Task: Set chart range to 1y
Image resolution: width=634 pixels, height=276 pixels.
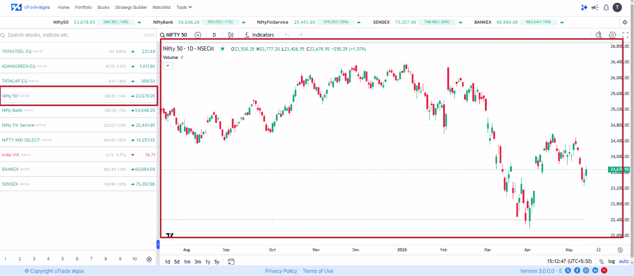Action: pyautogui.click(x=208, y=262)
